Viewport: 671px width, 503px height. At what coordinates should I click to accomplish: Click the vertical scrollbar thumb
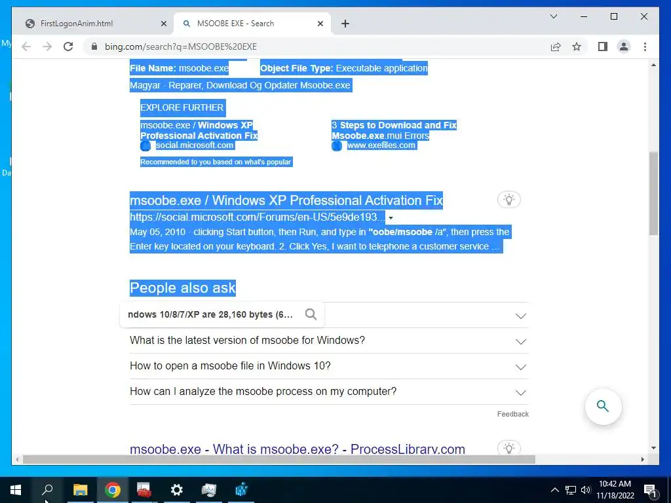click(653, 193)
